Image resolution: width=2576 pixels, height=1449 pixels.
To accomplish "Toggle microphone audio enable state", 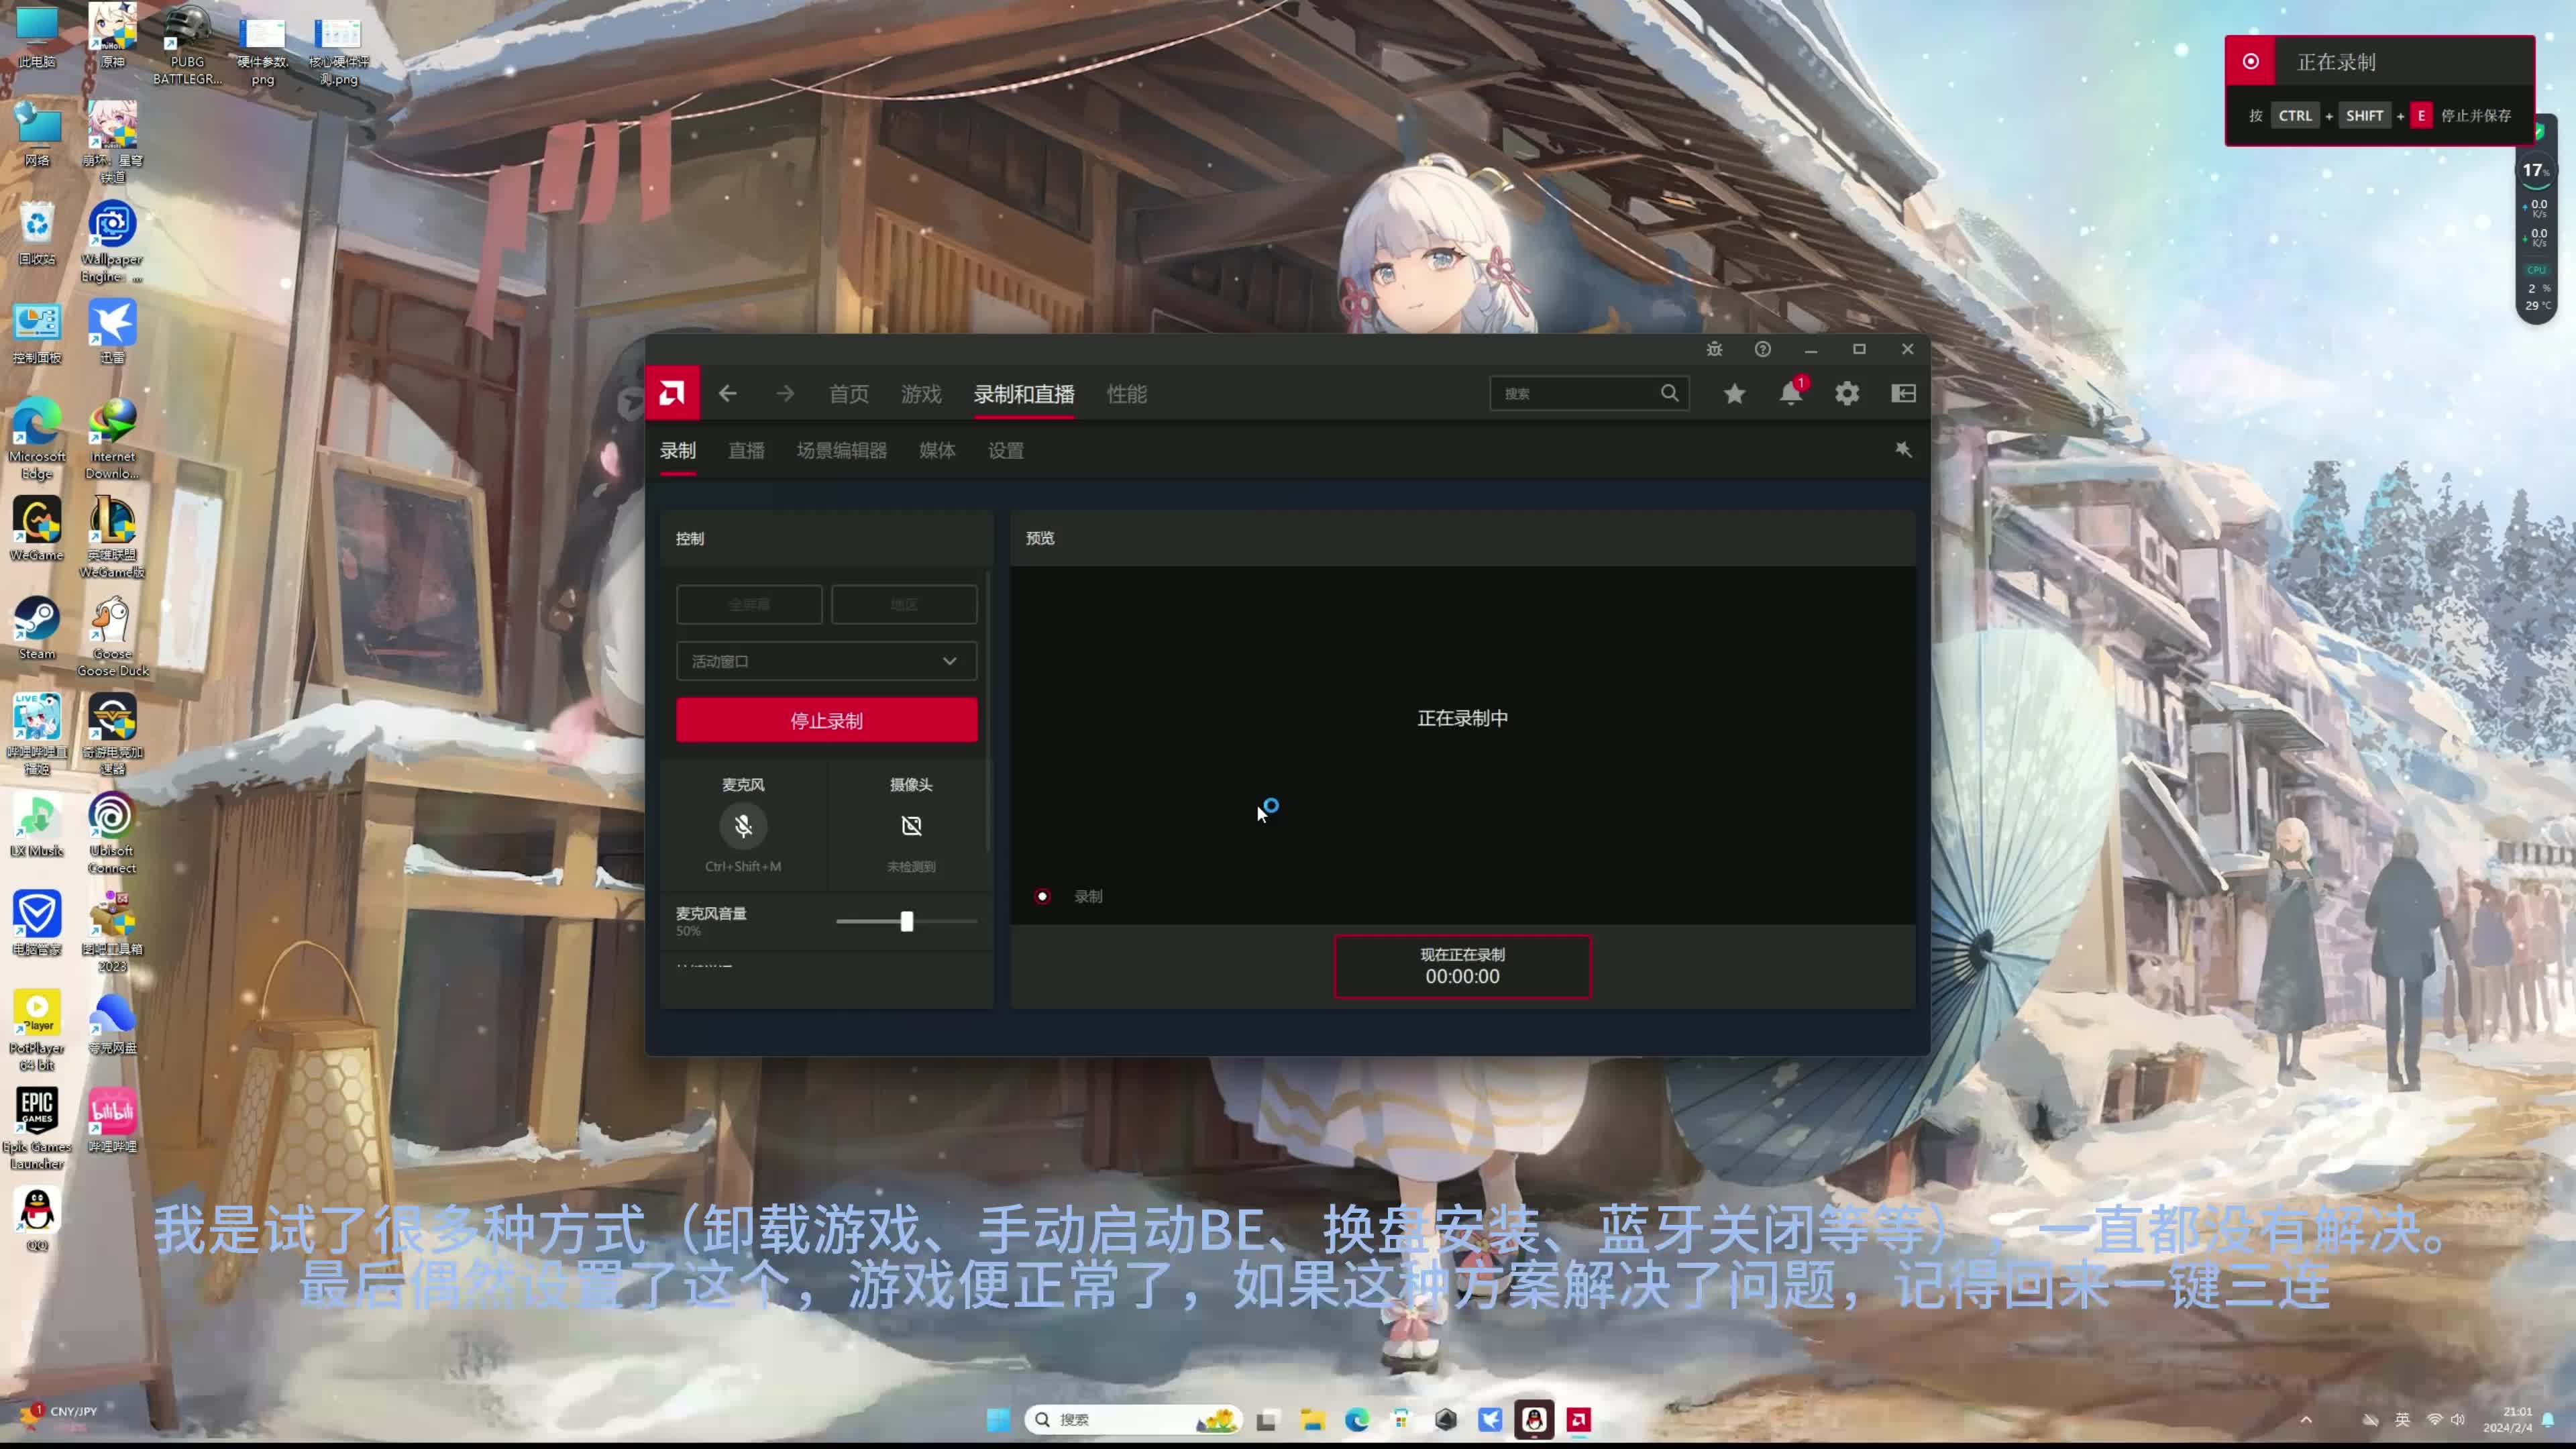I will tap(743, 824).
